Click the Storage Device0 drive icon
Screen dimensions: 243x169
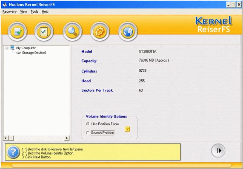[18, 53]
